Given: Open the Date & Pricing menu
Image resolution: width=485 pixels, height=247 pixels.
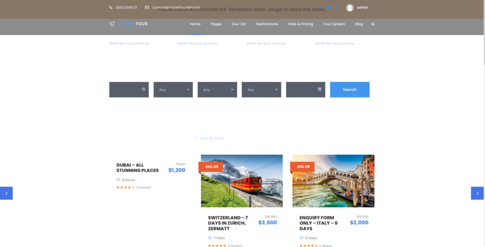Looking at the screenshot, I should 300,24.
